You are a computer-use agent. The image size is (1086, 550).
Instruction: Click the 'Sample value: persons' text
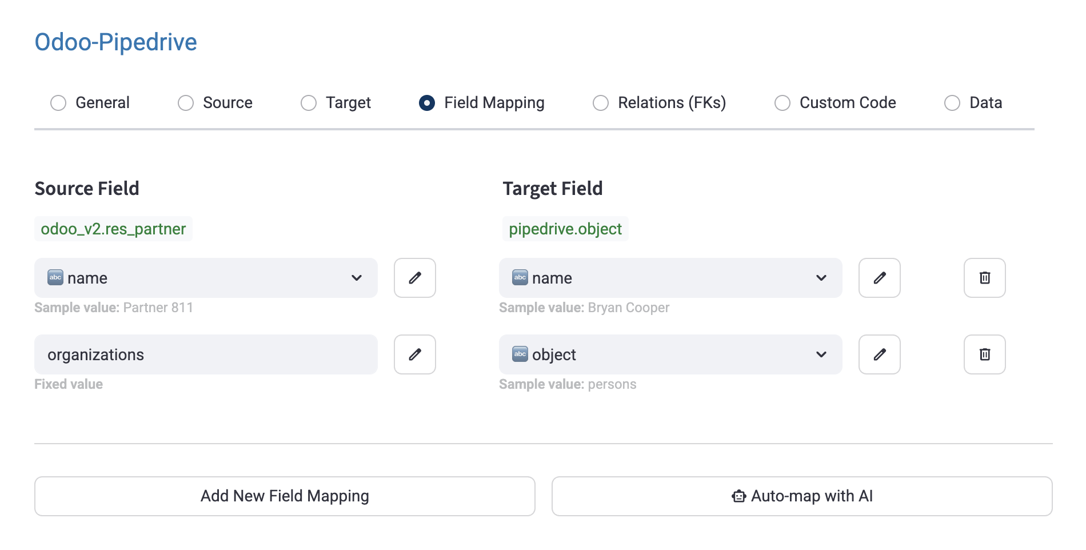[x=568, y=384]
